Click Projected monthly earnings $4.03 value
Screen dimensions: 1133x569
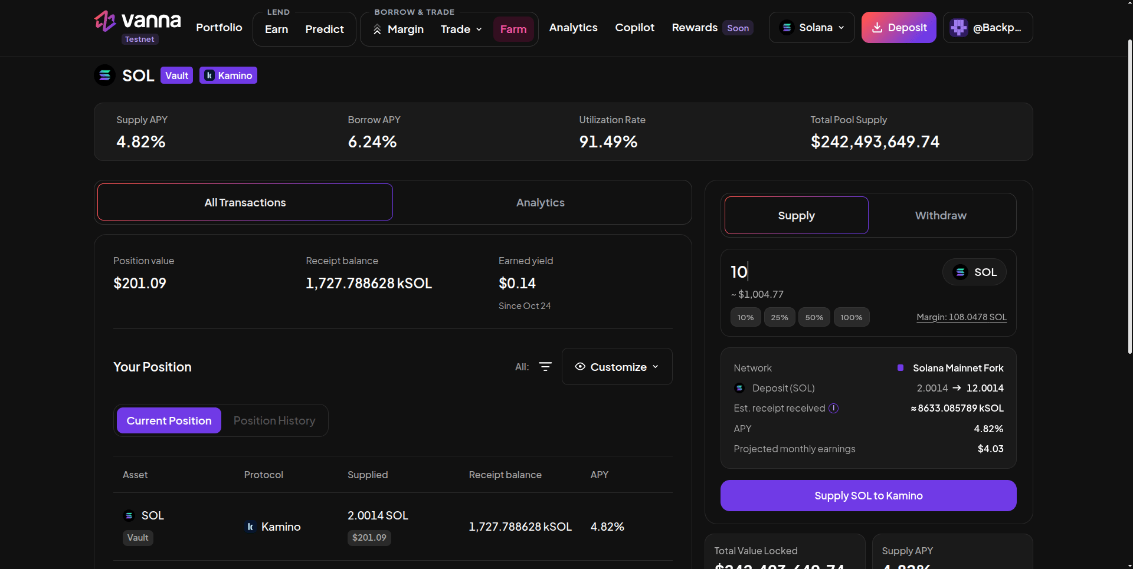point(990,449)
